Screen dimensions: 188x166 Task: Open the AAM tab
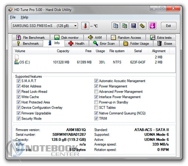point(95,37)
